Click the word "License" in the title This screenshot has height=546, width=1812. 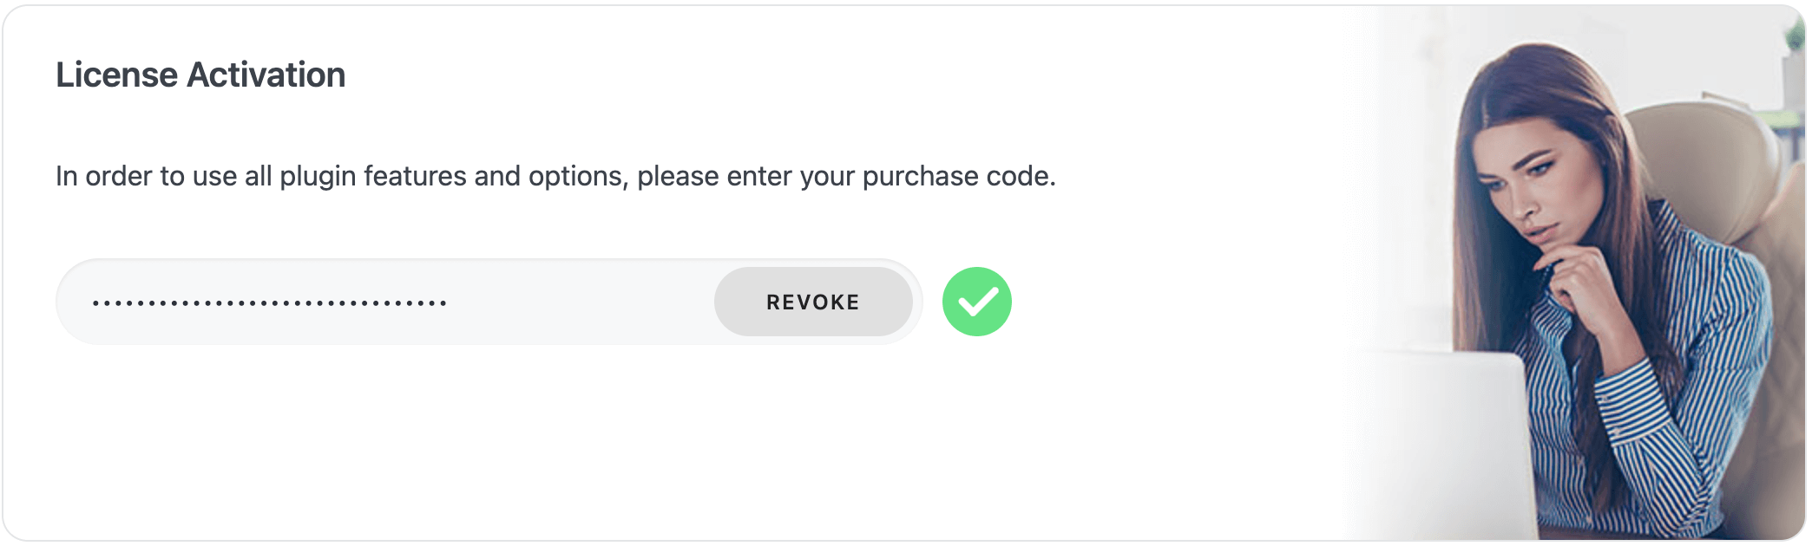pyautogui.click(x=117, y=75)
